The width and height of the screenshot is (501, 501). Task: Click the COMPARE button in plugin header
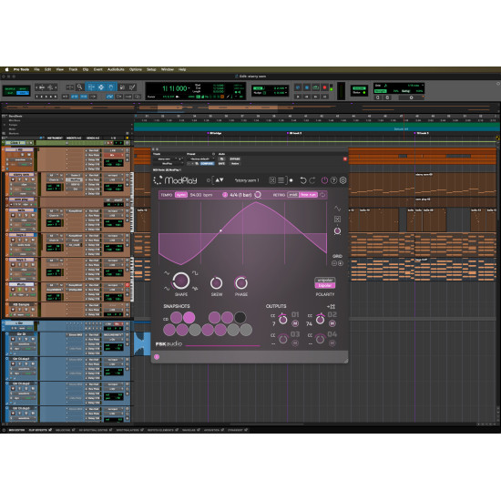[x=207, y=164]
